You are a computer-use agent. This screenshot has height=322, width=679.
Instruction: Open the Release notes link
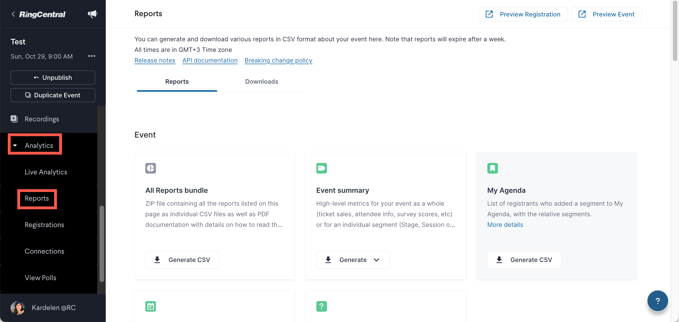[155, 60]
